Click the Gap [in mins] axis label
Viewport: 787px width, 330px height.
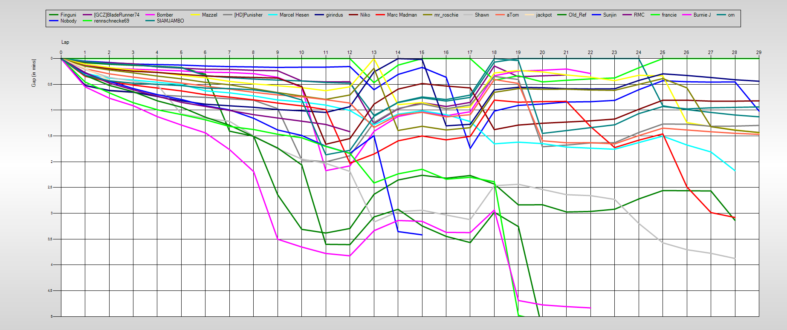[34, 73]
